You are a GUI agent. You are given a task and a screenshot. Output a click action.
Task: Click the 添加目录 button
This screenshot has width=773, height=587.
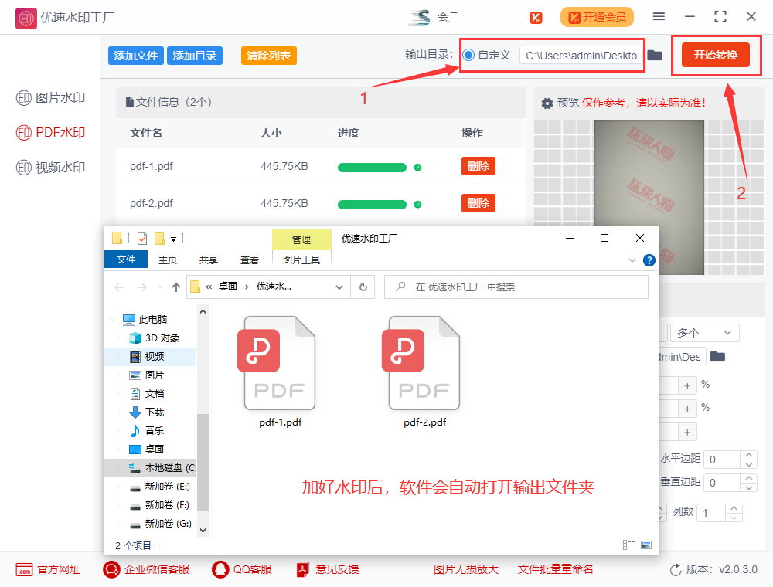(195, 56)
